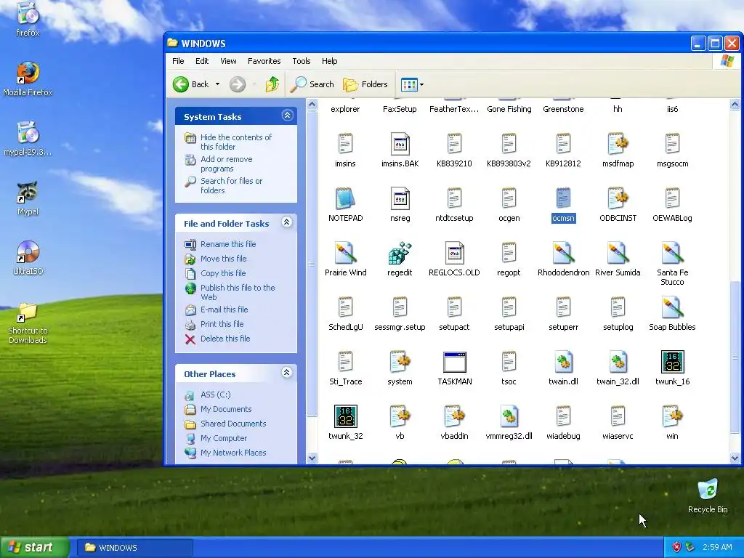This screenshot has height=558, width=744.
Task: Select the imsins.BAK file icon
Action: (x=400, y=144)
